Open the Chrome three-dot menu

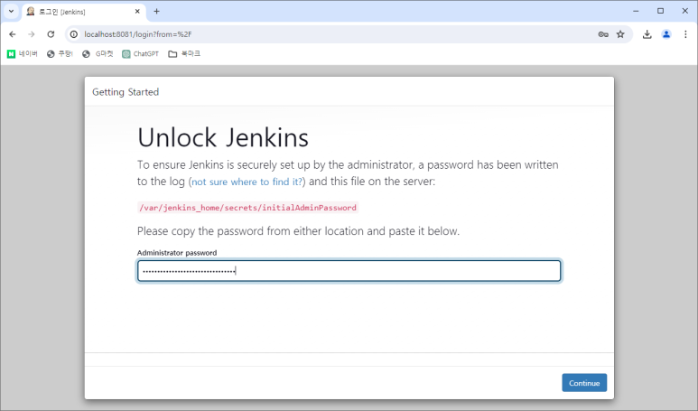tap(685, 34)
